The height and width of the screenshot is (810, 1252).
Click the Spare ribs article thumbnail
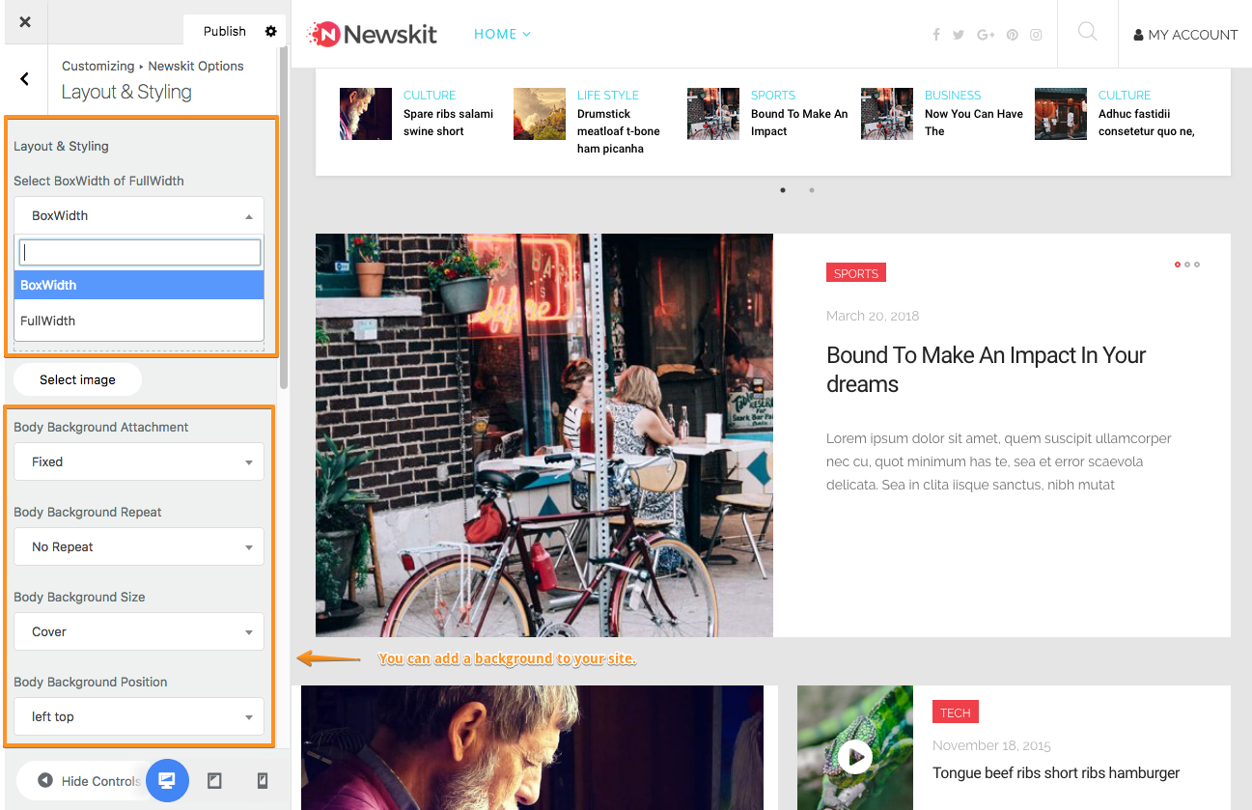tap(366, 114)
